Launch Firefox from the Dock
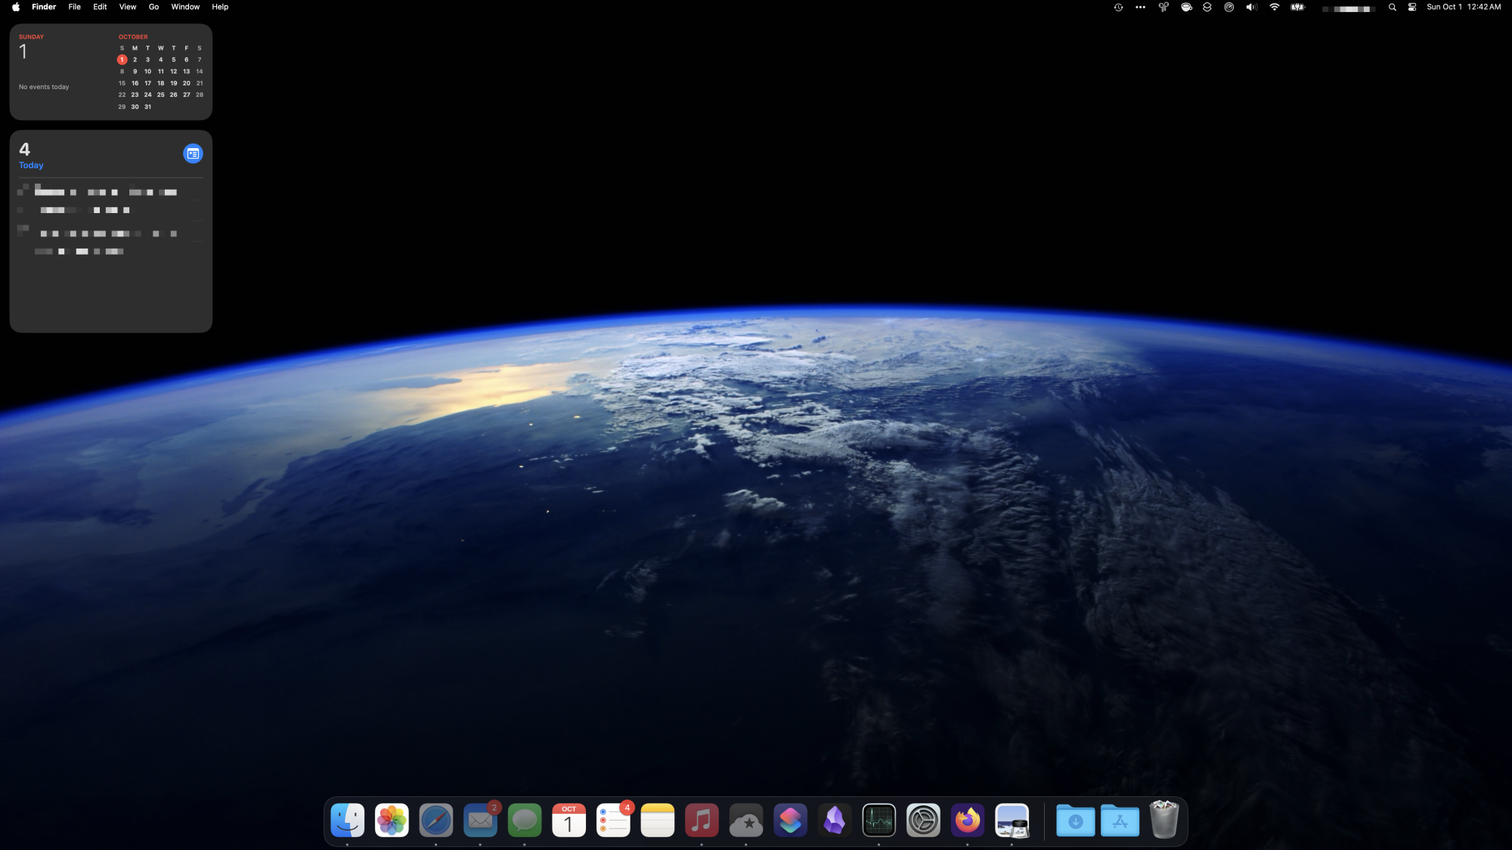The image size is (1512, 850). click(968, 820)
